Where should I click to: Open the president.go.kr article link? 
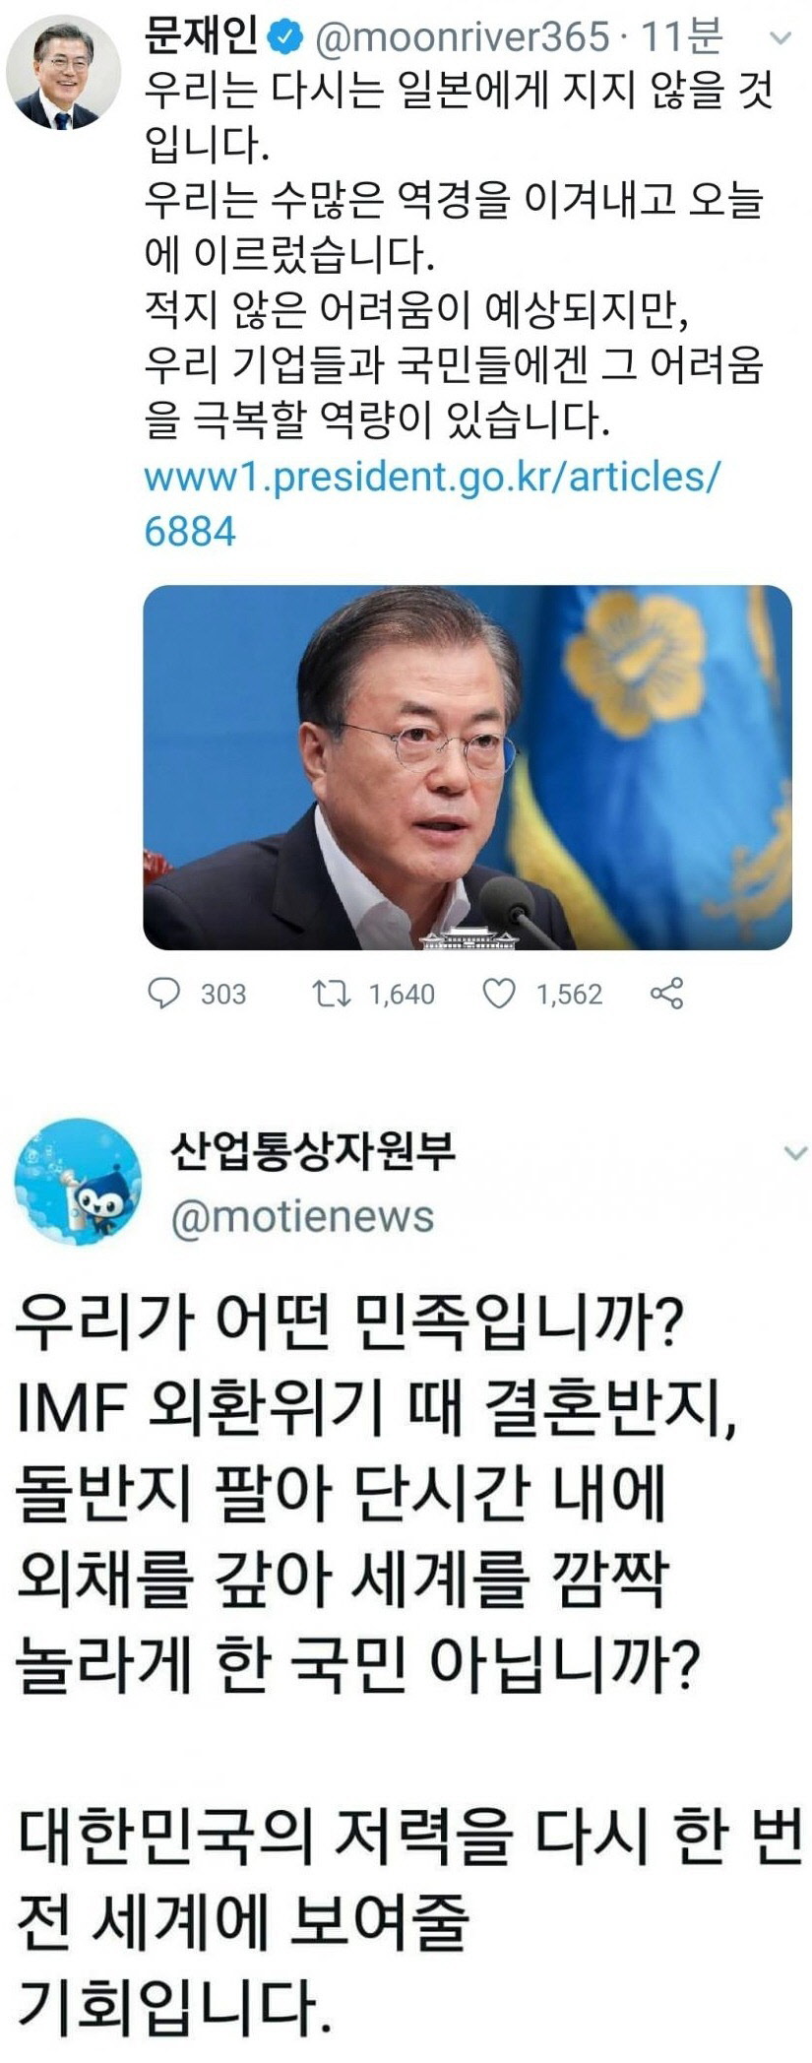(432, 503)
